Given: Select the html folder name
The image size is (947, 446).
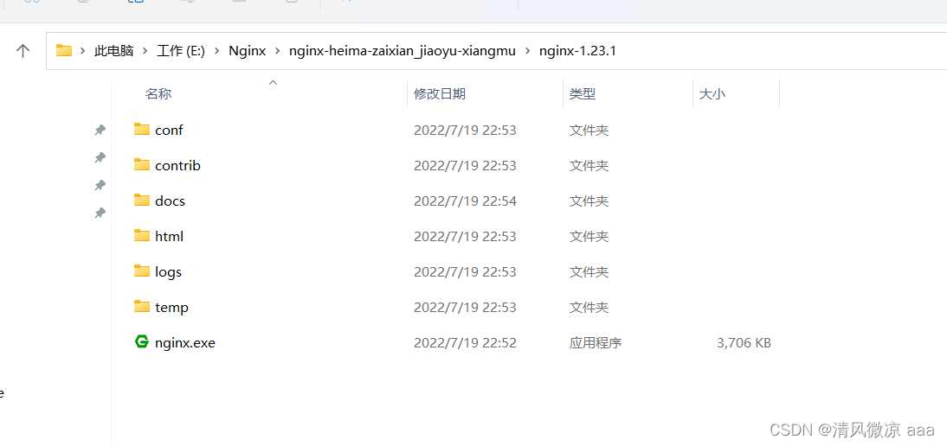Looking at the screenshot, I should tap(169, 236).
